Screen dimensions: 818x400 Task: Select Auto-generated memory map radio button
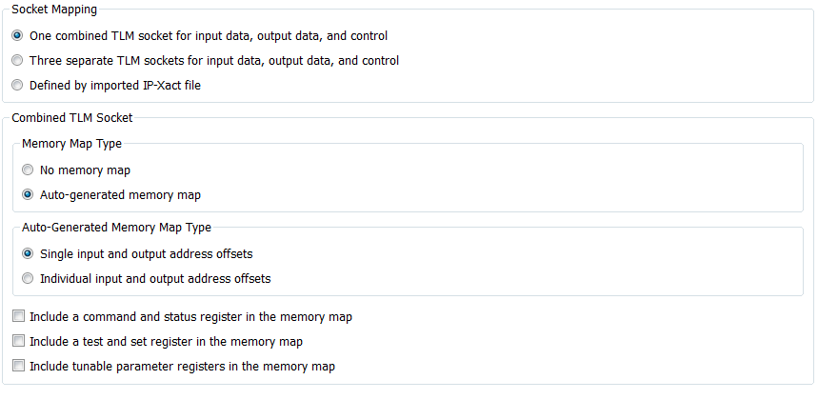click(x=28, y=195)
